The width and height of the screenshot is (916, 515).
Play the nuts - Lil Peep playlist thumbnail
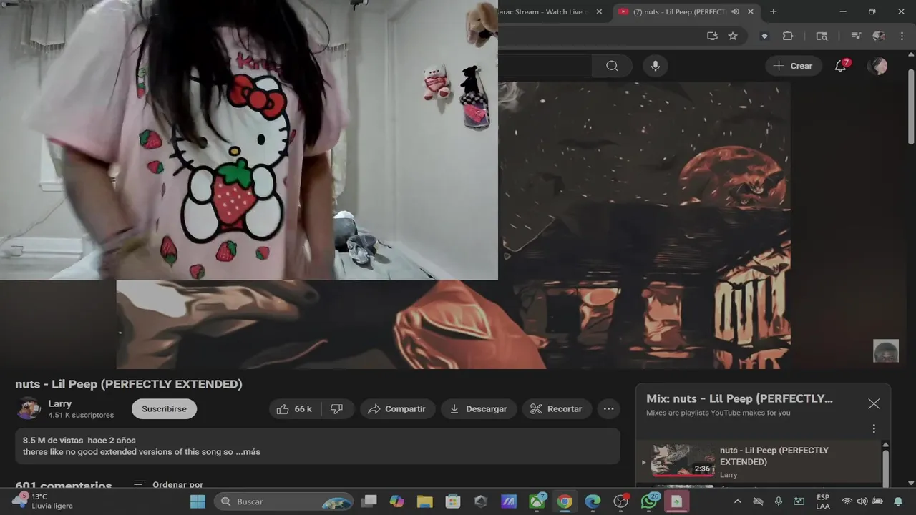point(682,460)
